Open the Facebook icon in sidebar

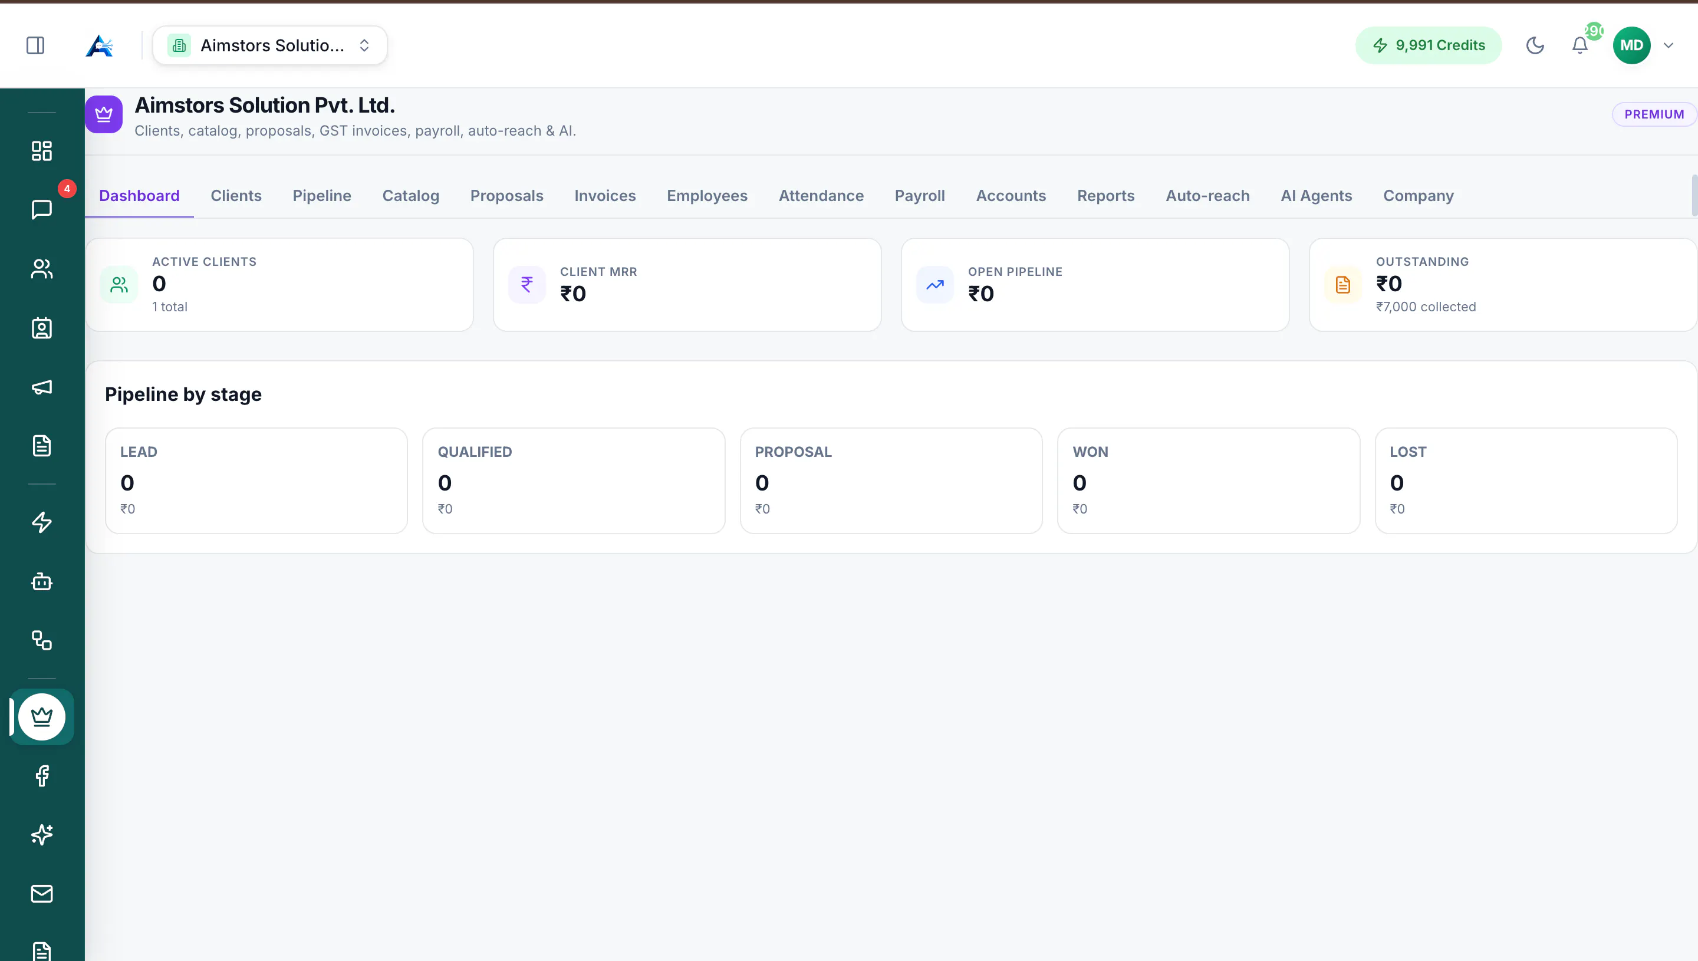42,775
